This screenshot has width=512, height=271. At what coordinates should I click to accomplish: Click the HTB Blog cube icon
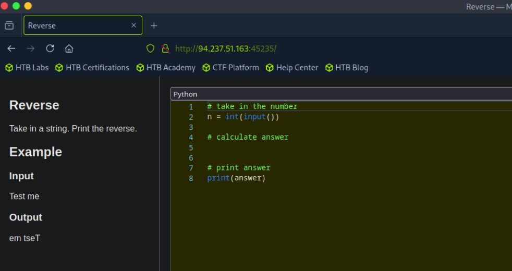pos(329,68)
